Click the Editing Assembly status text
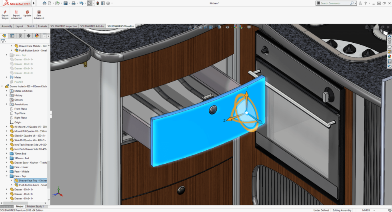Screen dimensions: 392x212 342,210
